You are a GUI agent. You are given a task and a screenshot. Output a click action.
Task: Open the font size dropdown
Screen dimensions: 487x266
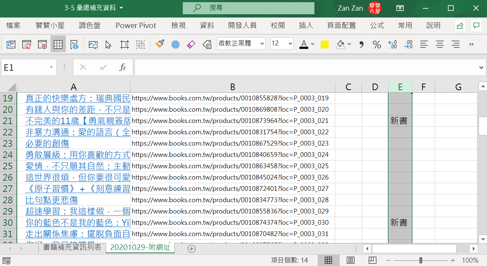290,44
